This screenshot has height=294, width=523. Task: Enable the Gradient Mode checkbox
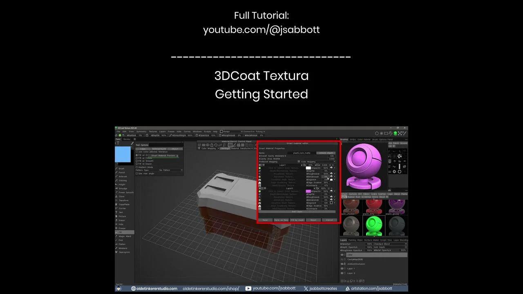click(x=137, y=167)
